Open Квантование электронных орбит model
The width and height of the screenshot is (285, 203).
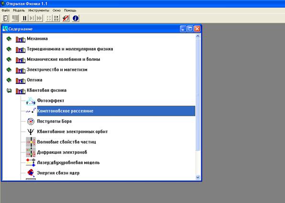click(72, 132)
